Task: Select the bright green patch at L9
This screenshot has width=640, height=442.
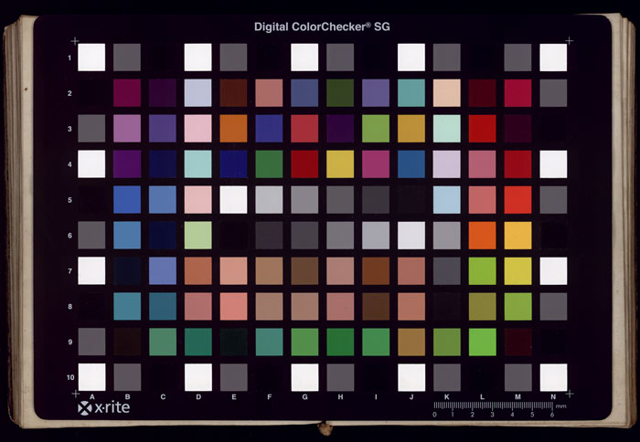Action: click(x=482, y=342)
